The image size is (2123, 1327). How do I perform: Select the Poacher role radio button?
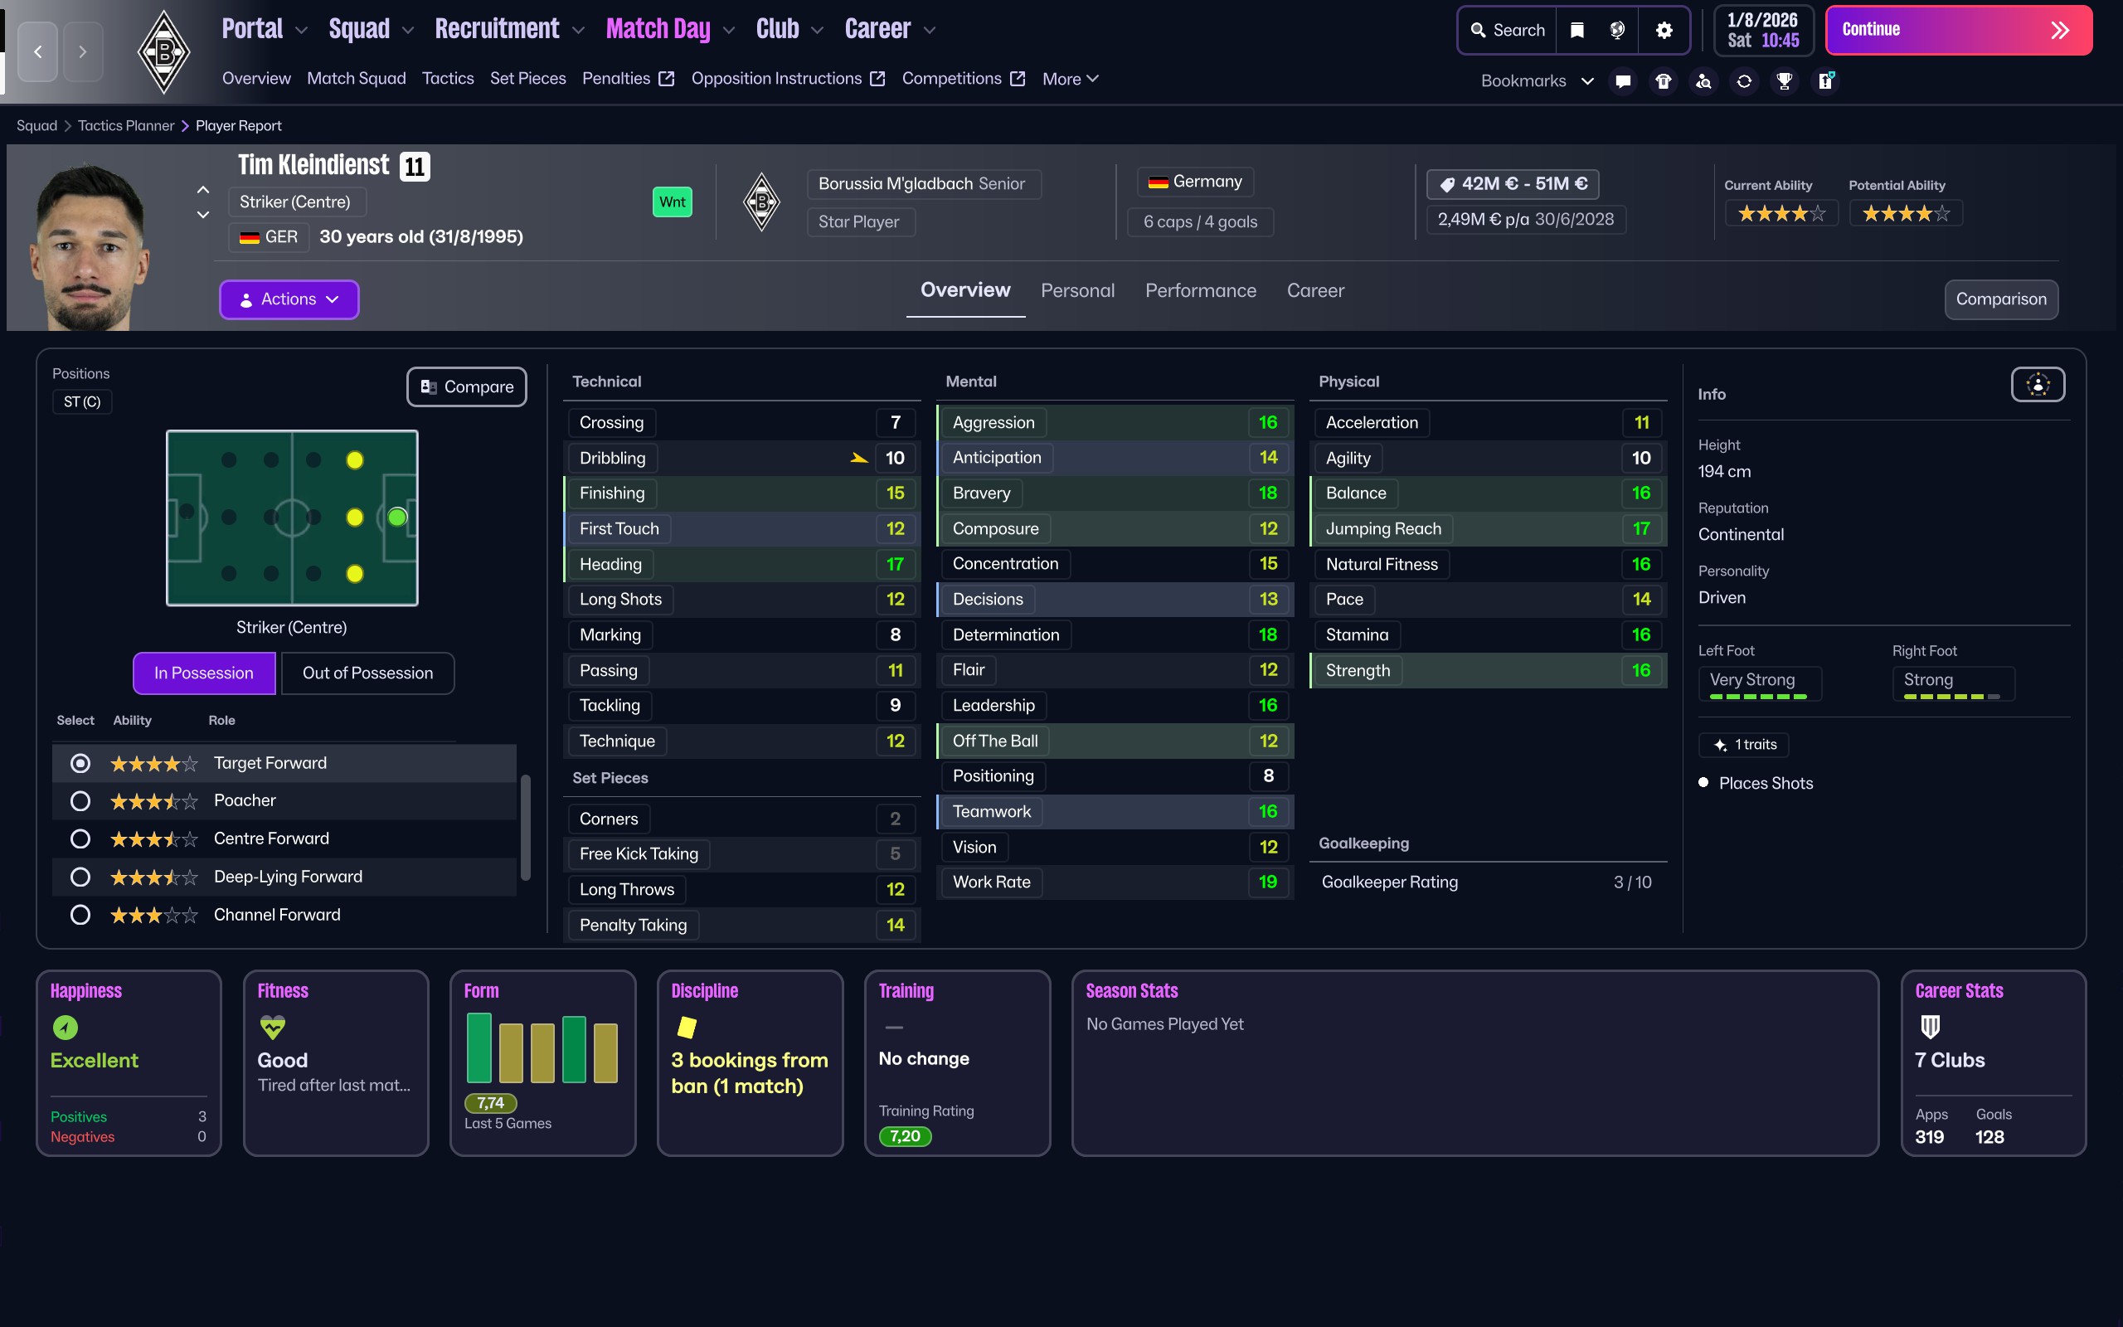80,800
